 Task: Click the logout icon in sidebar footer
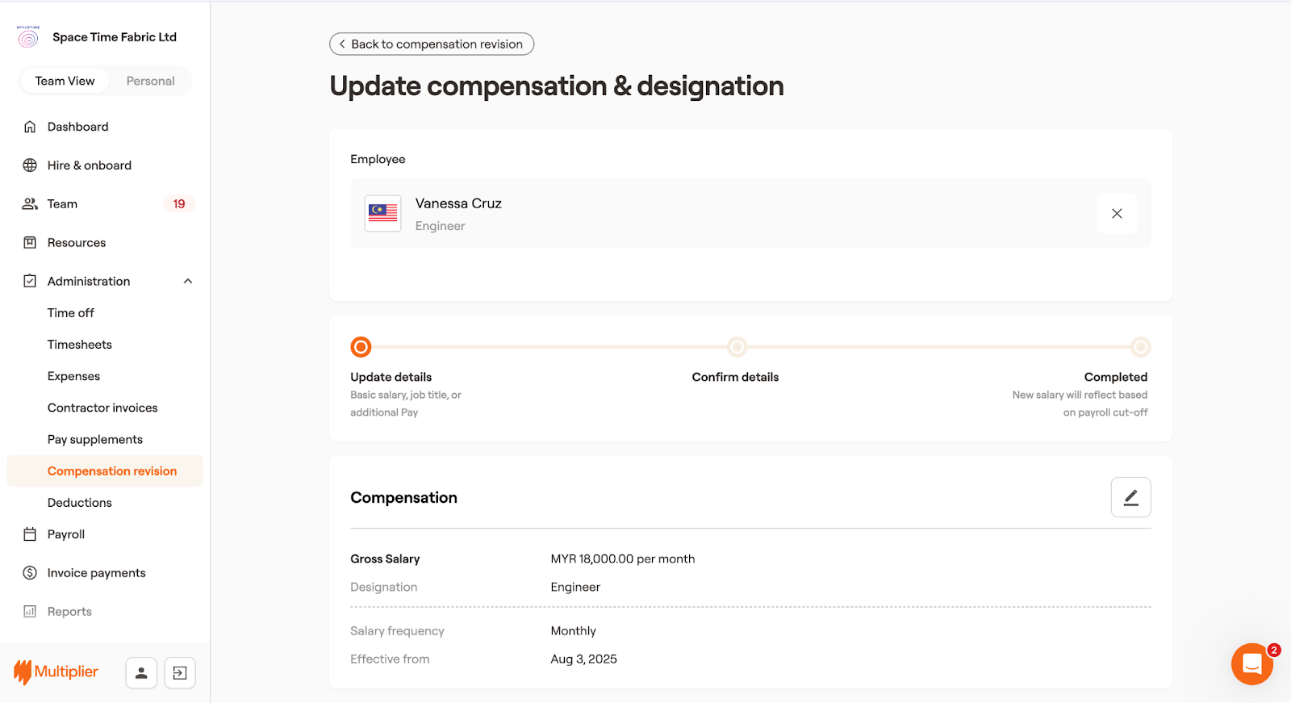pos(180,672)
